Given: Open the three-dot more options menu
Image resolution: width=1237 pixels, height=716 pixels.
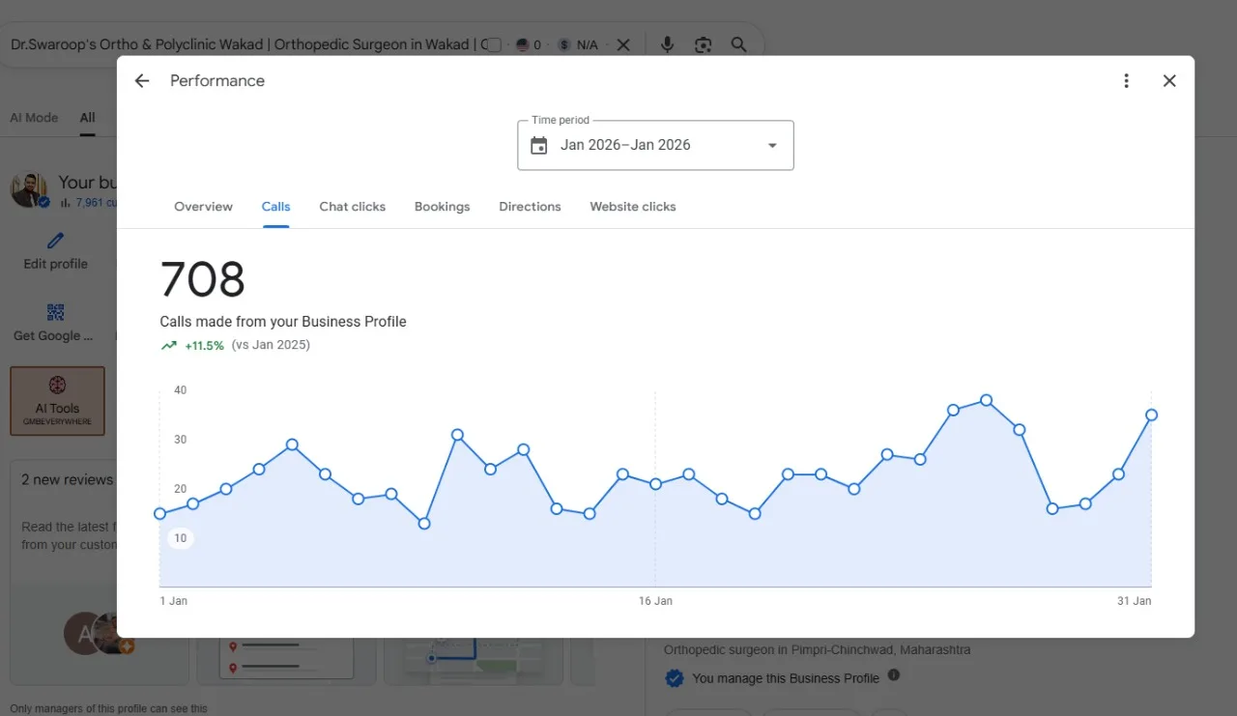Looking at the screenshot, I should 1126,81.
